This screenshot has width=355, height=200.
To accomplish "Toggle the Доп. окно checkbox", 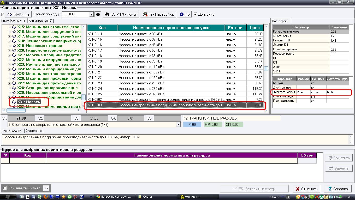I will [x=195, y=14].
